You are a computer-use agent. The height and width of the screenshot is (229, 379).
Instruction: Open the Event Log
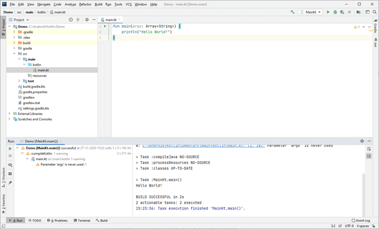coord(361,220)
